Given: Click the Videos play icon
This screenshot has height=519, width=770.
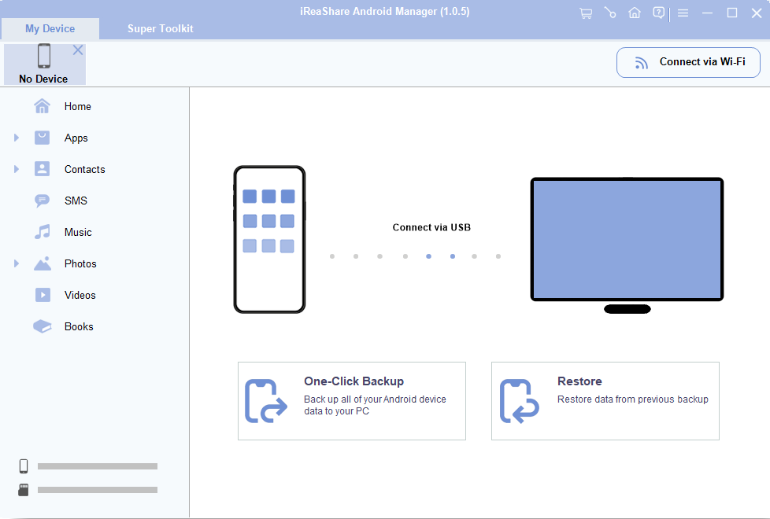Looking at the screenshot, I should pos(43,295).
